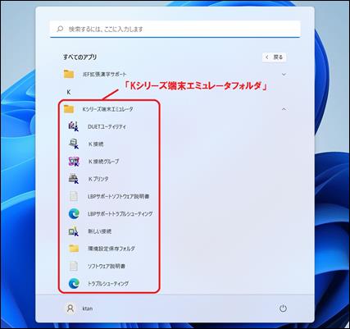Click the トラブルシューティング label at the list bottom
The height and width of the screenshot is (329, 350).
click(108, 284)
